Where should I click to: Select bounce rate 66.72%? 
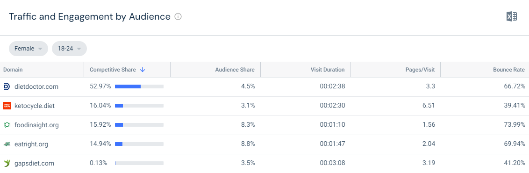515,86
